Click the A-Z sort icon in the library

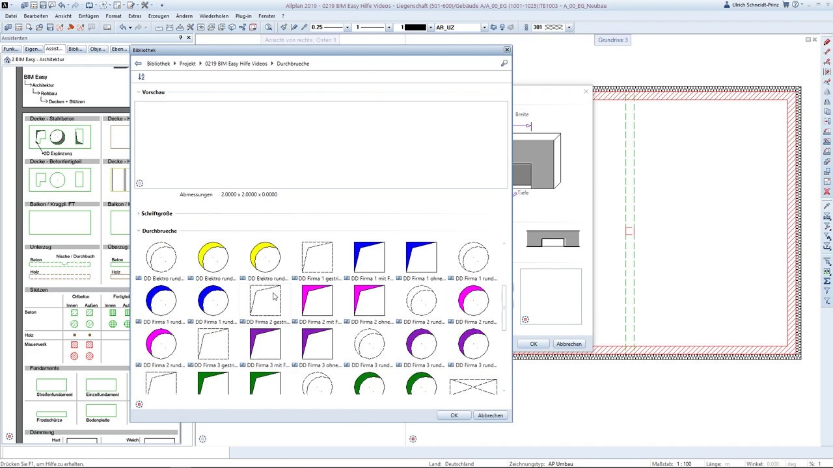(x=141, y=77)
